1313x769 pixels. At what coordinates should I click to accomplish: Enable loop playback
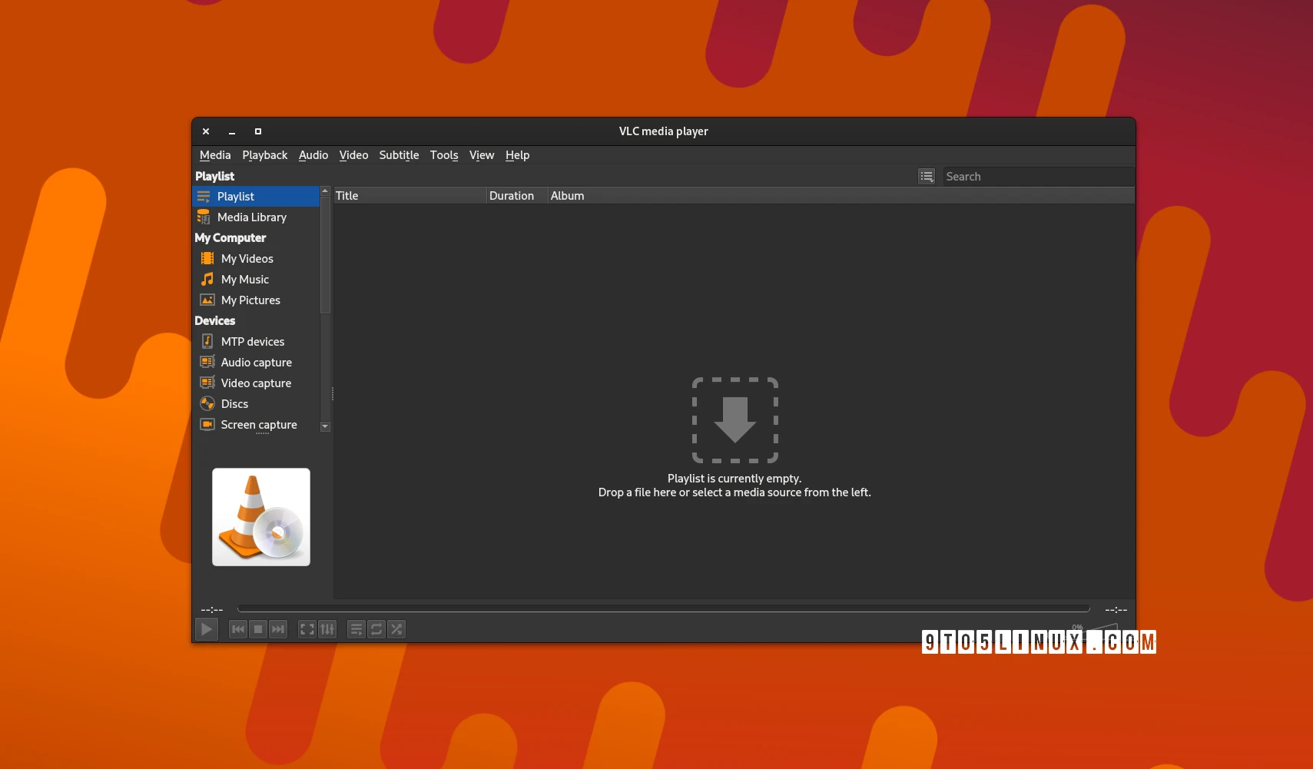376,628
